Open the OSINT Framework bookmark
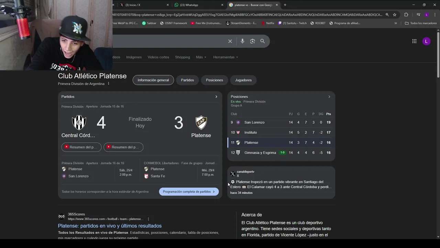The height and width of the screenshot is (248, 440). (173, 23)
